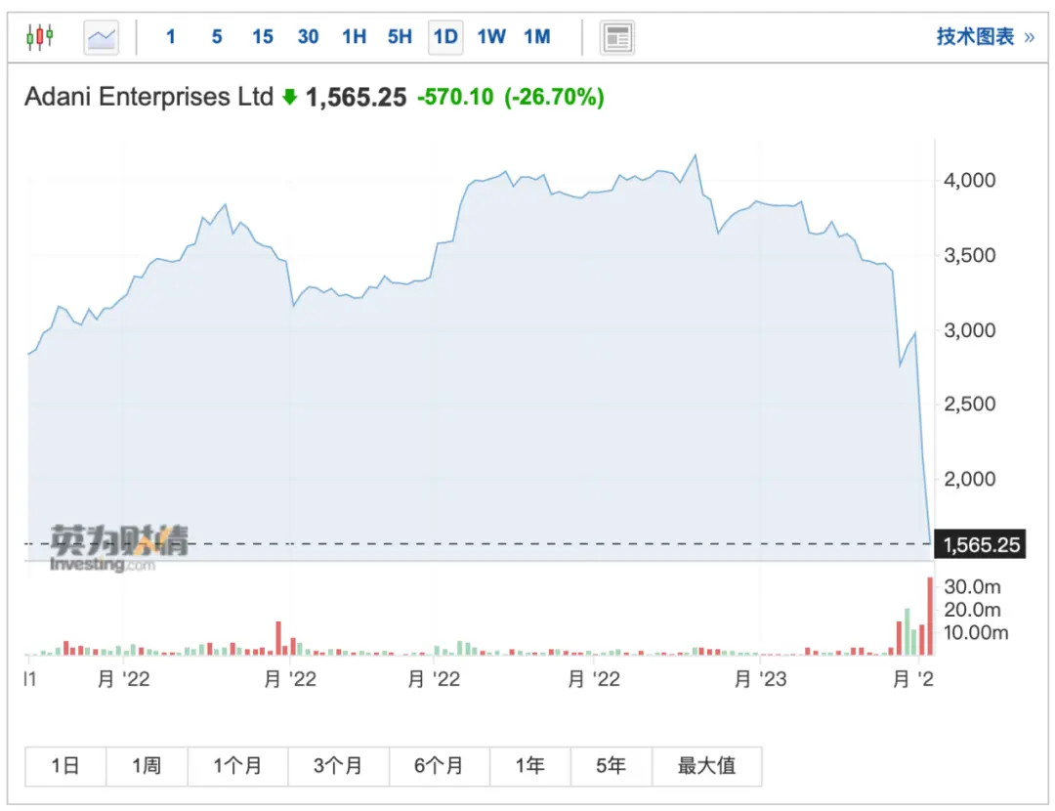Show the 1日 time range

[x=65, y=766]
